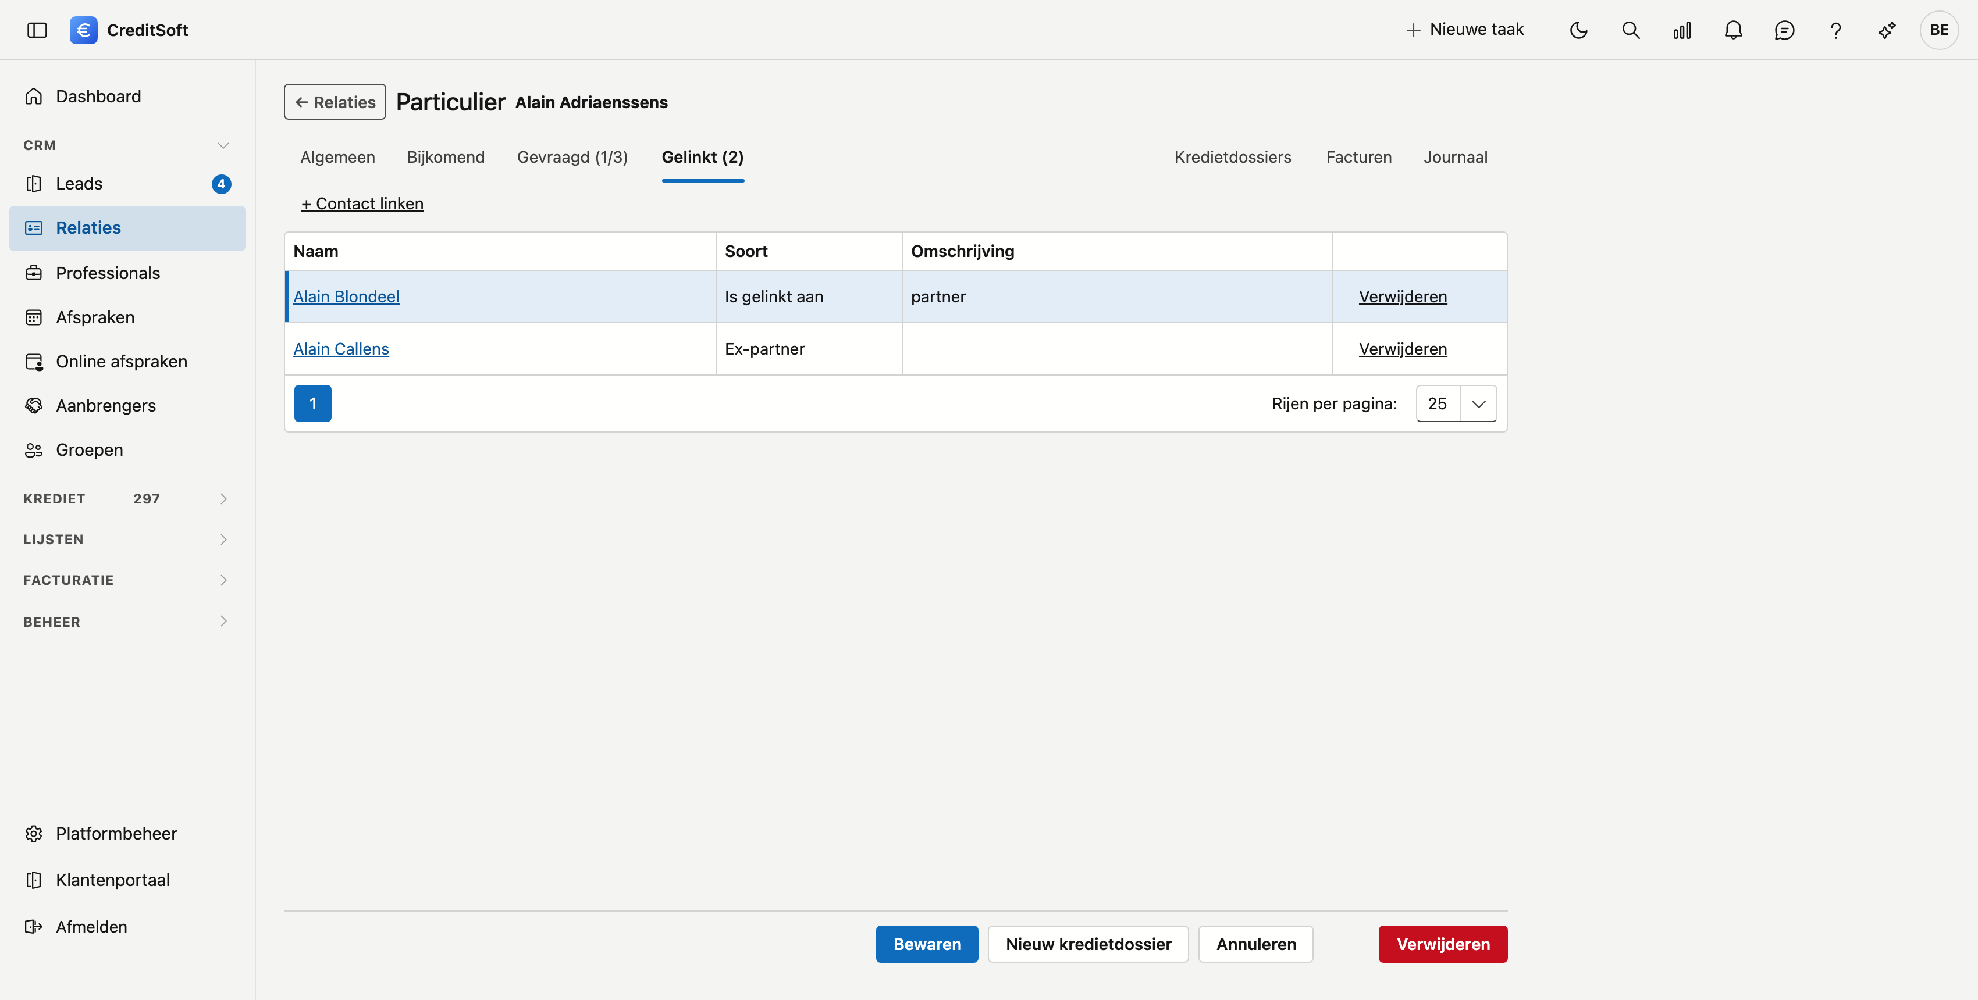This screenshot has width=1978, height=1000.
Task: Go back via the Relaties button
Action: [335, 102]
